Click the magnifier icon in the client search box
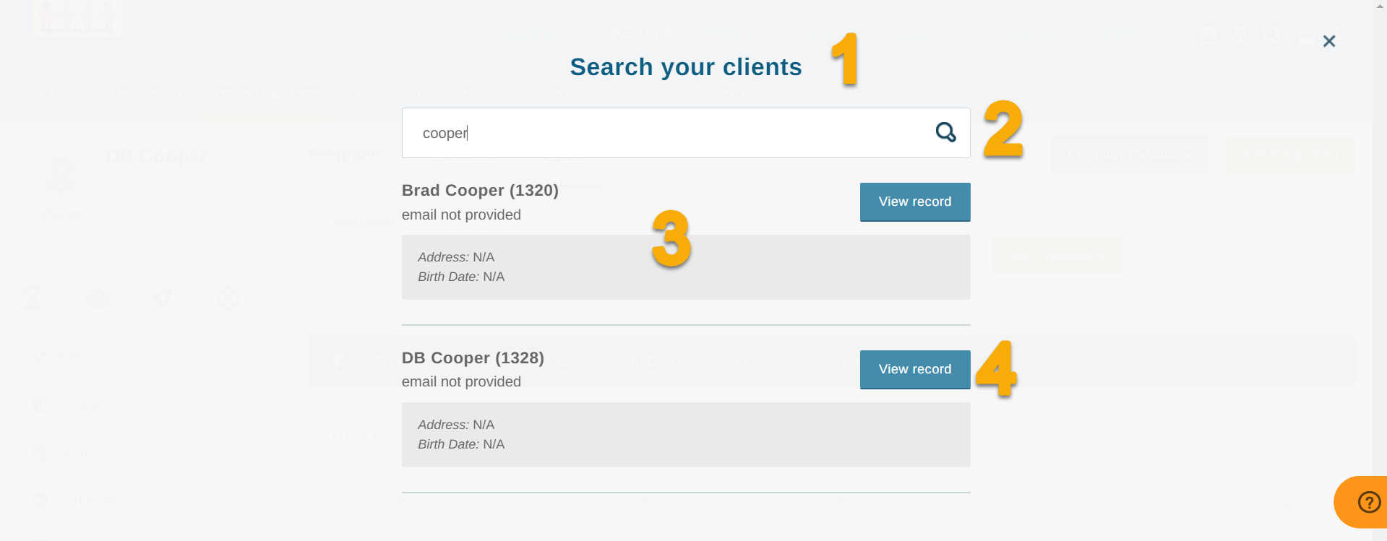Viewport: 1387px width, 541px height. (x=945, y=132)
